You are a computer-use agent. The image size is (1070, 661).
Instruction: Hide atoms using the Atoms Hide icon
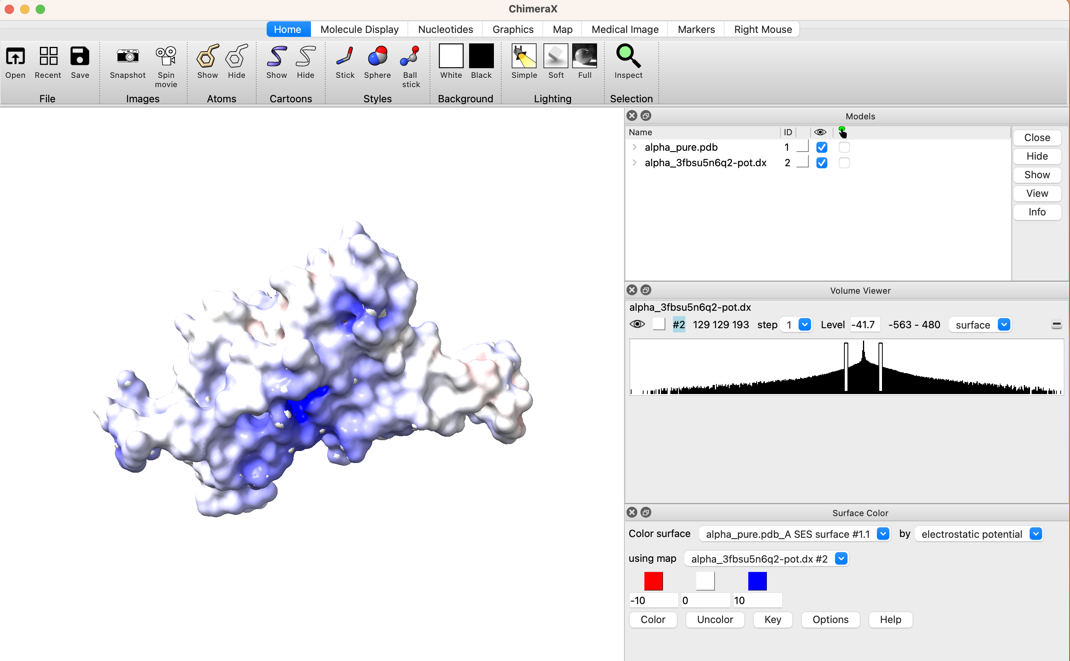click(x=236, y=56)
